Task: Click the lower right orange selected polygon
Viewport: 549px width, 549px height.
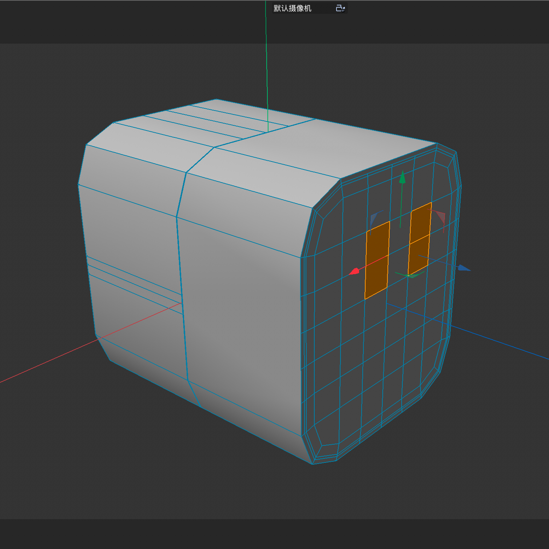Action: pyautogui.click(x=418, y=255)
